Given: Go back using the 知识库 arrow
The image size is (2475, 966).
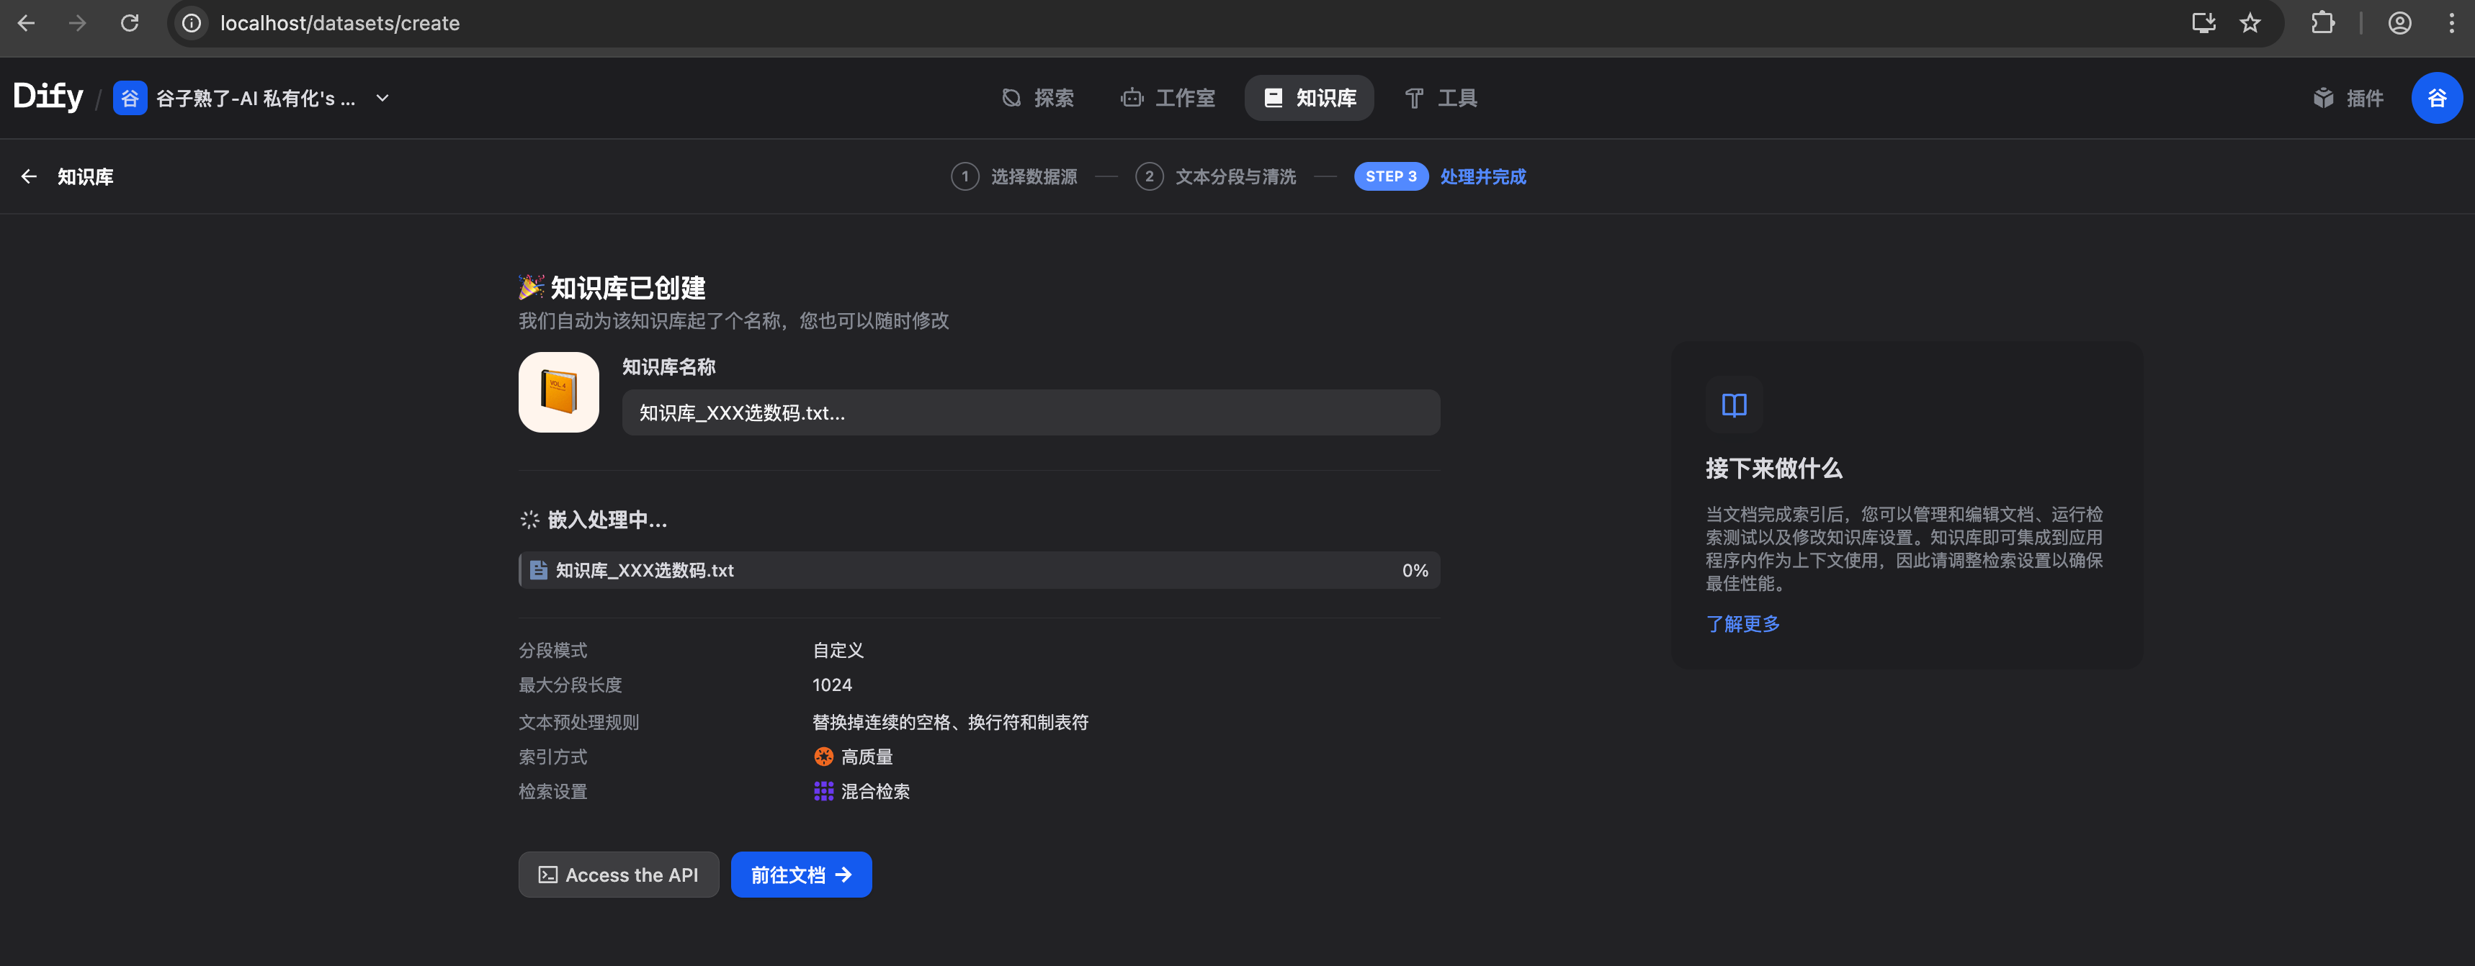Looking at the screenshot, I should (29, 176).
